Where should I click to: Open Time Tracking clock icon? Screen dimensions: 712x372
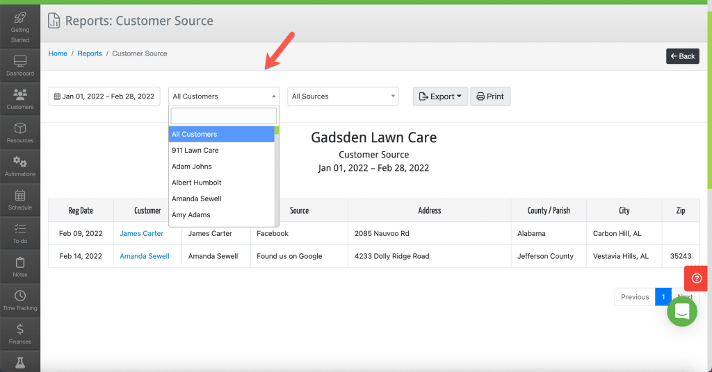click(20, 296)
